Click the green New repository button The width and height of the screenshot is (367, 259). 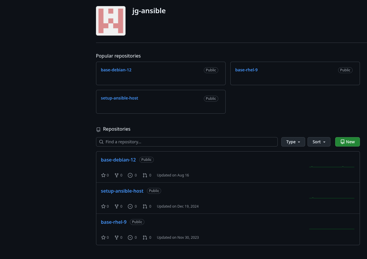[347, 142]
